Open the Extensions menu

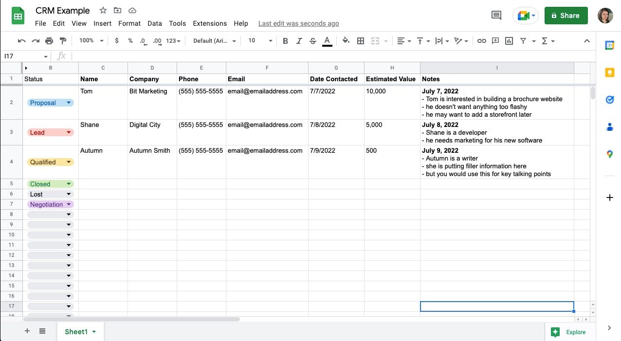click(x=210, y=23)
